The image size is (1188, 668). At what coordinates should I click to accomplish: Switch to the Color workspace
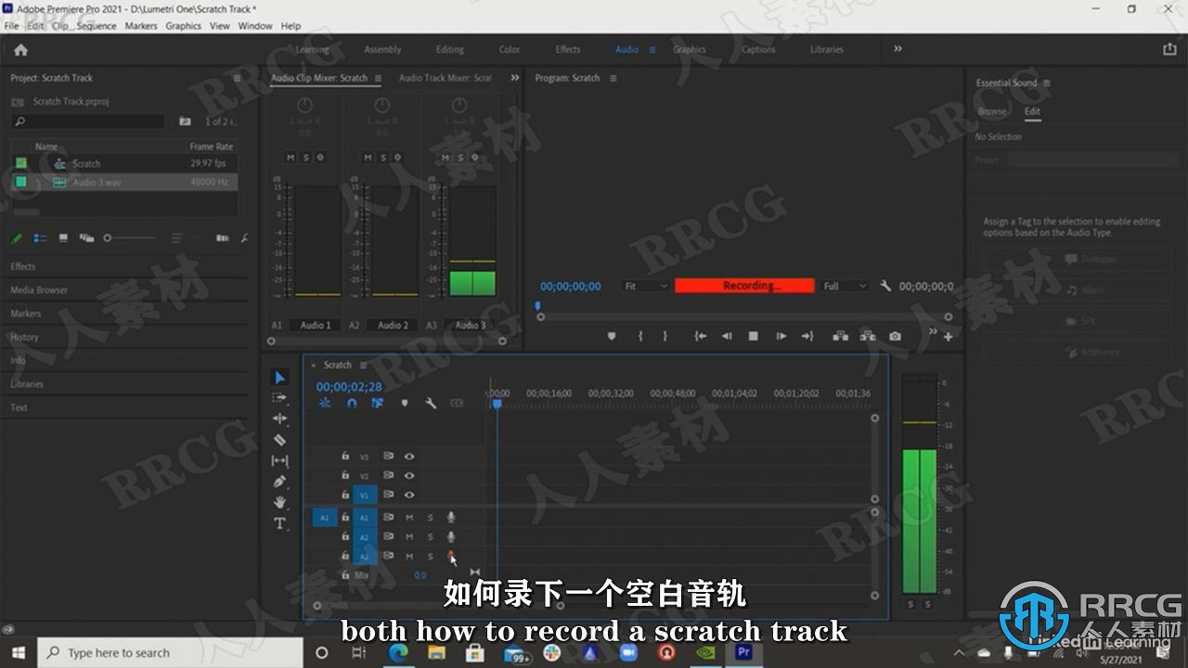(510, 49)
